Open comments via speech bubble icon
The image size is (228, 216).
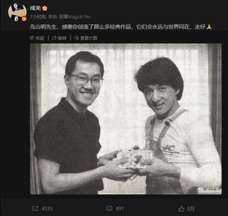(x=109, y=209)
